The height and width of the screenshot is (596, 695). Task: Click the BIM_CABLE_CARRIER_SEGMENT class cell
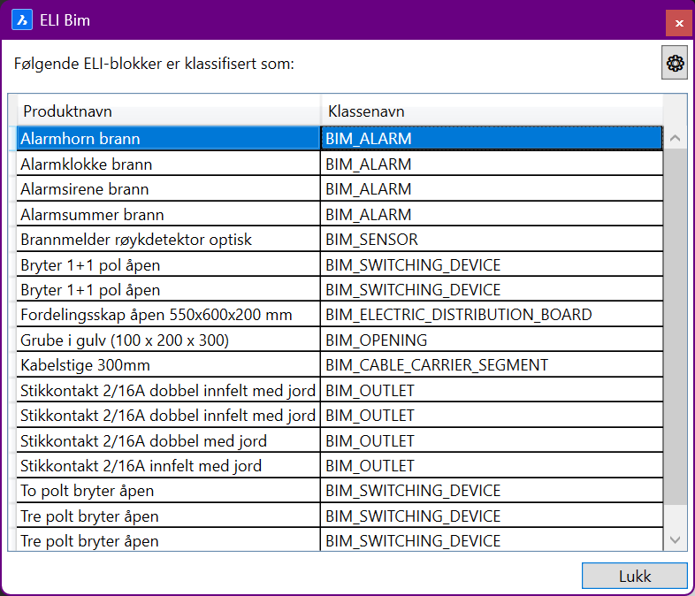[x=491, y=365]
